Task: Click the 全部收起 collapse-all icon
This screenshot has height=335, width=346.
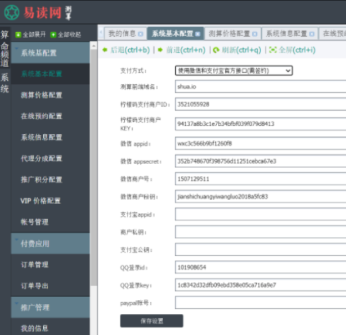Action: (x=53, y=35)
